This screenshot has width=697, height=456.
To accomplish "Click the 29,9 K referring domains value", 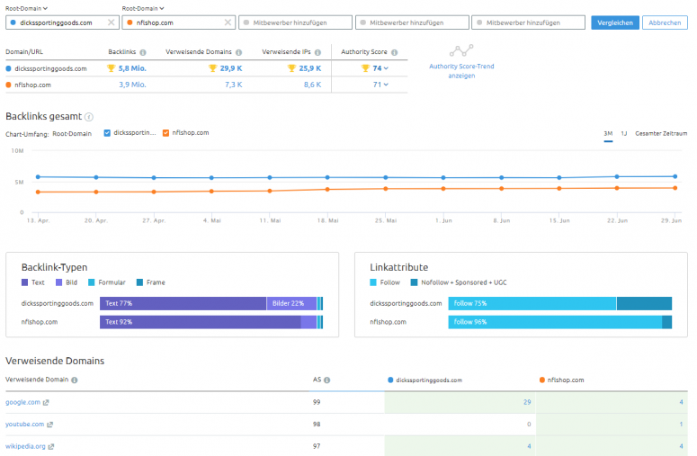I will click(x=231, y=68).
